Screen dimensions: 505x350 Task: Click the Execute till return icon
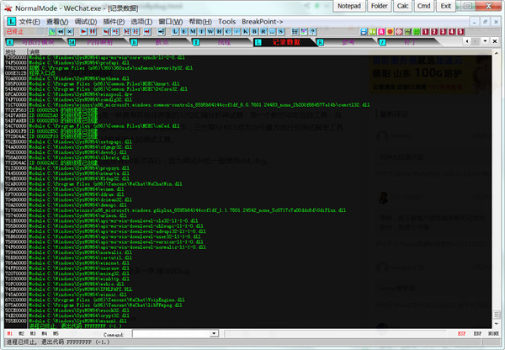pyautogui.click(x=147, y=32)
